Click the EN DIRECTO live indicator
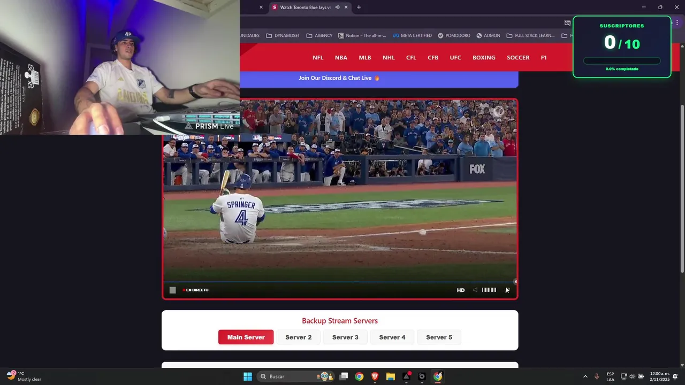Viewport: 685px width, 385px height. [x=196, y=290]
